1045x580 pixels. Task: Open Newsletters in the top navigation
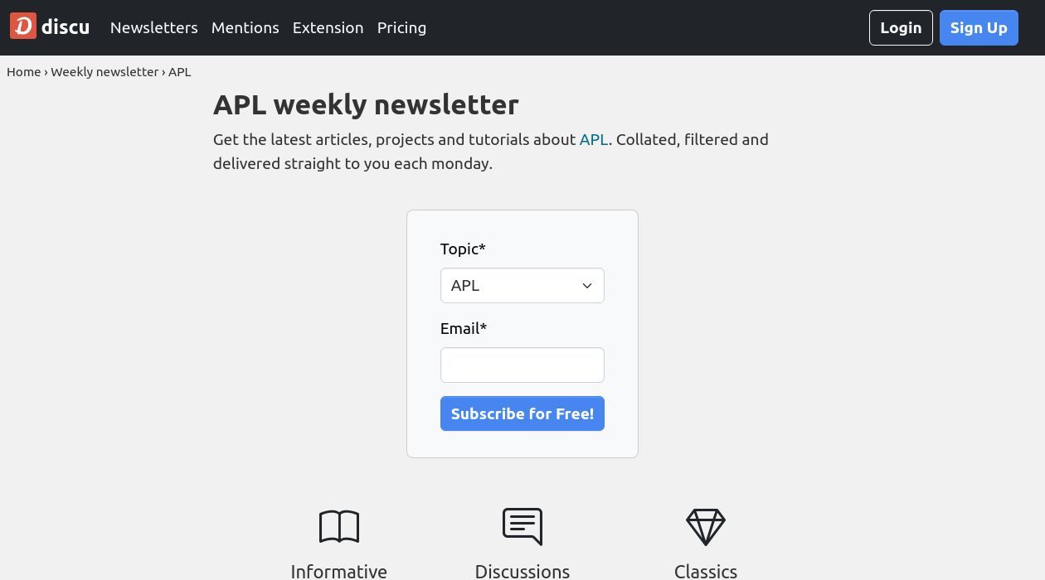tap(154, 27)
